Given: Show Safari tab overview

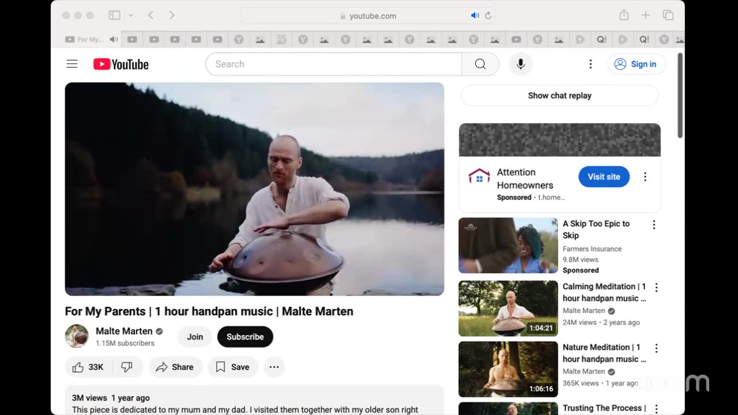Looking at the screenshot, I should 668,16.
